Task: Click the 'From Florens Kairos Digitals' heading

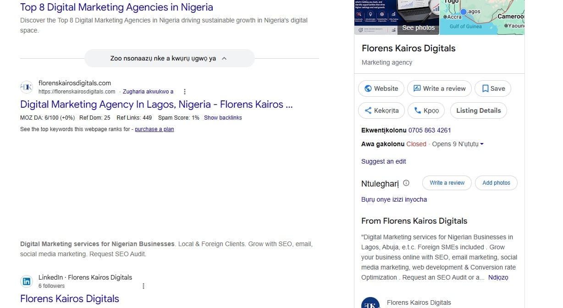Action: coord(414,221)
